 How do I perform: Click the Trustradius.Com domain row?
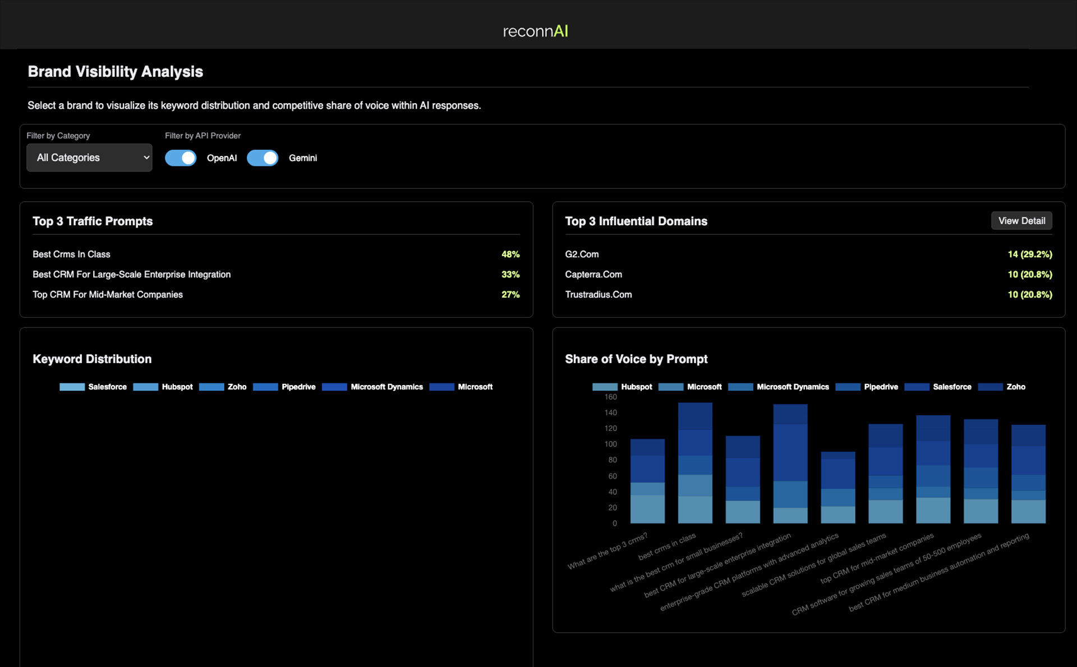pyautogui.click(x=808, y=295)
